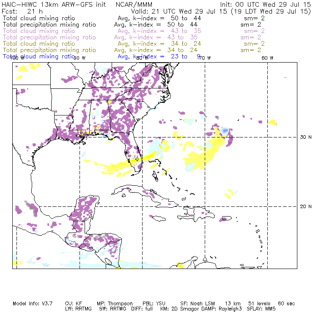
Task: Click the '60 W' longitude label
Action: 267,58
